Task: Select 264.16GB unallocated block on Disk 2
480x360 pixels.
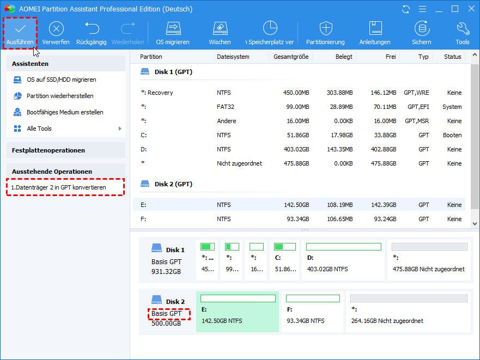Action: [x=409, y=312]
